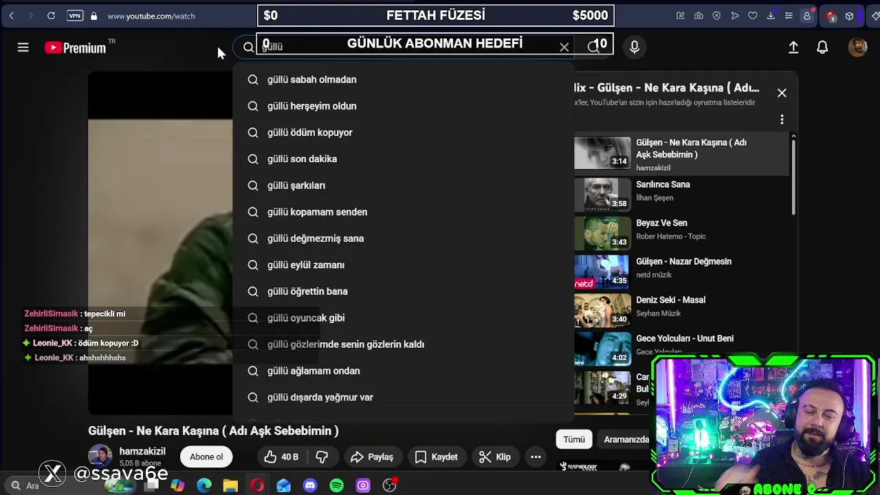Image resolution: width=880 pixels, height=495 pixels.
Task: Choose suggestion 'güllü öğrettin bana'
Action: click(x=403, y=291)
